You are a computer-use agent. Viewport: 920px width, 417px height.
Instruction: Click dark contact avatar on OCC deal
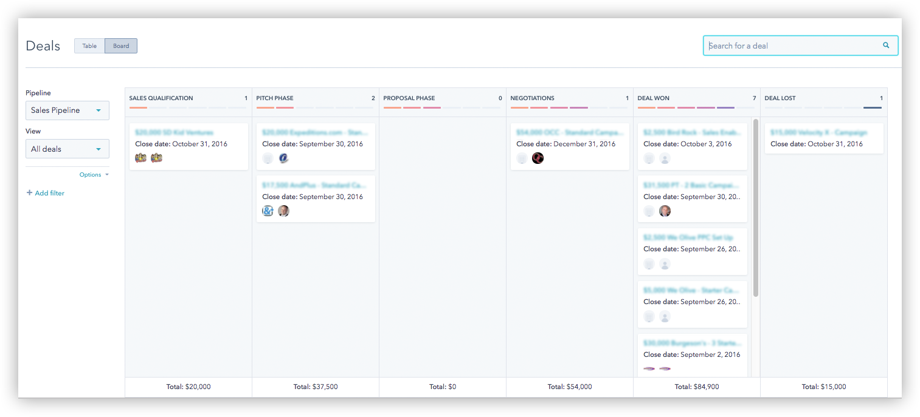[x=538, y=158]
